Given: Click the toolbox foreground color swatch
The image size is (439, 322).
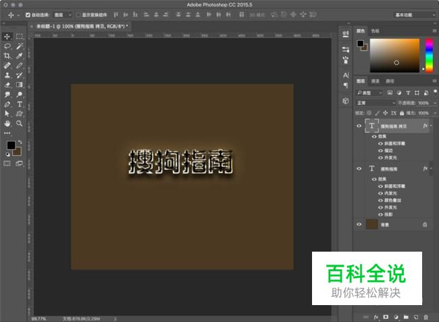Looking at the screenshot, I should (11, 145).
